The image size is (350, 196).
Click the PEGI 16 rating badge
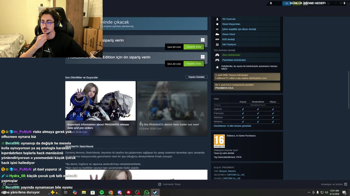click(219, 141)
